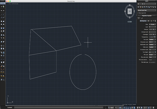The image size is (157, 109).
Task: Select the My Properties segment
Action: pyautogui.click(x=143, y=21)
